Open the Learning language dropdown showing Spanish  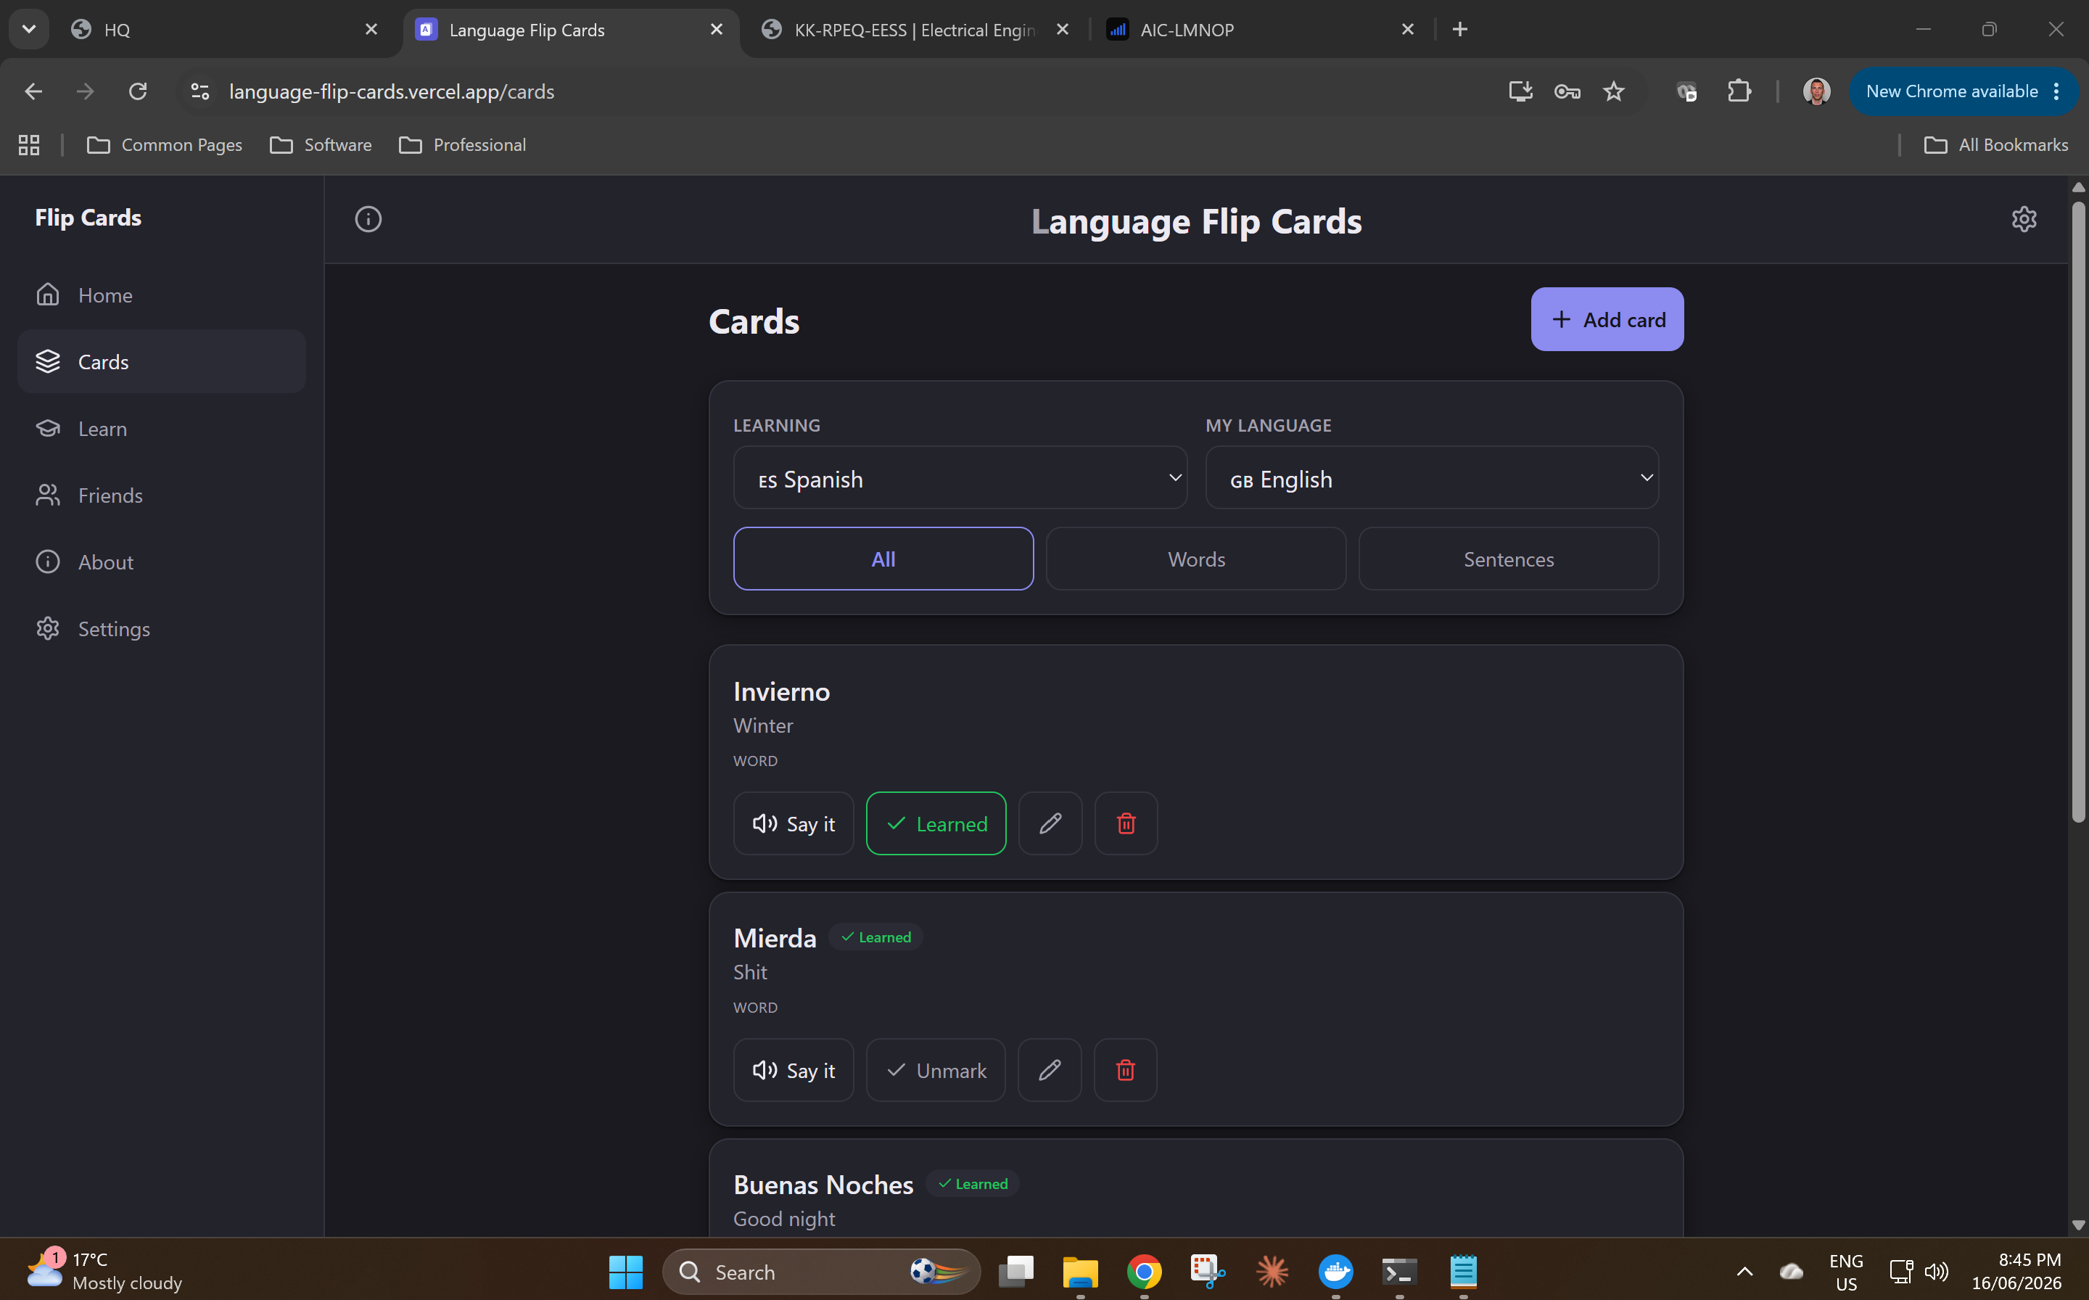pos(960,478)
